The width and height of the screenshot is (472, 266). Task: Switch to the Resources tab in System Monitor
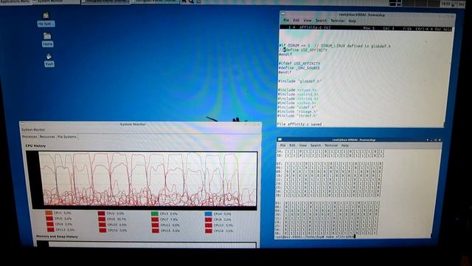[47, 137]
